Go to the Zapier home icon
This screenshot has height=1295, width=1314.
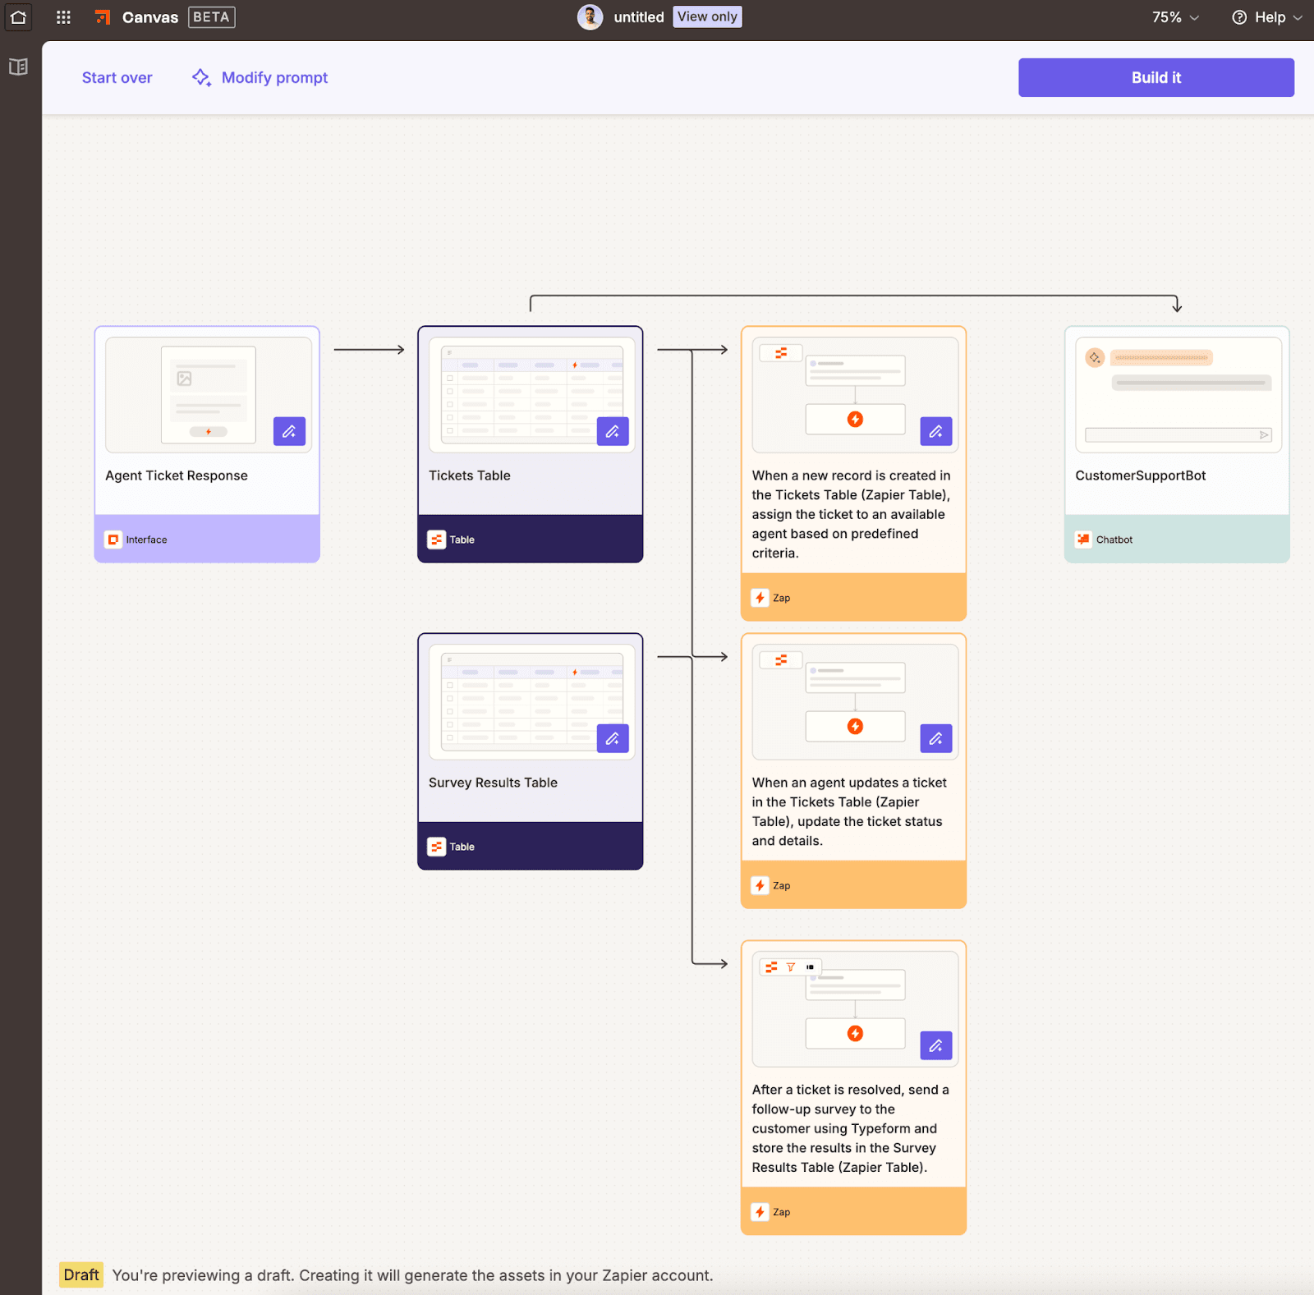pos(18,17)
